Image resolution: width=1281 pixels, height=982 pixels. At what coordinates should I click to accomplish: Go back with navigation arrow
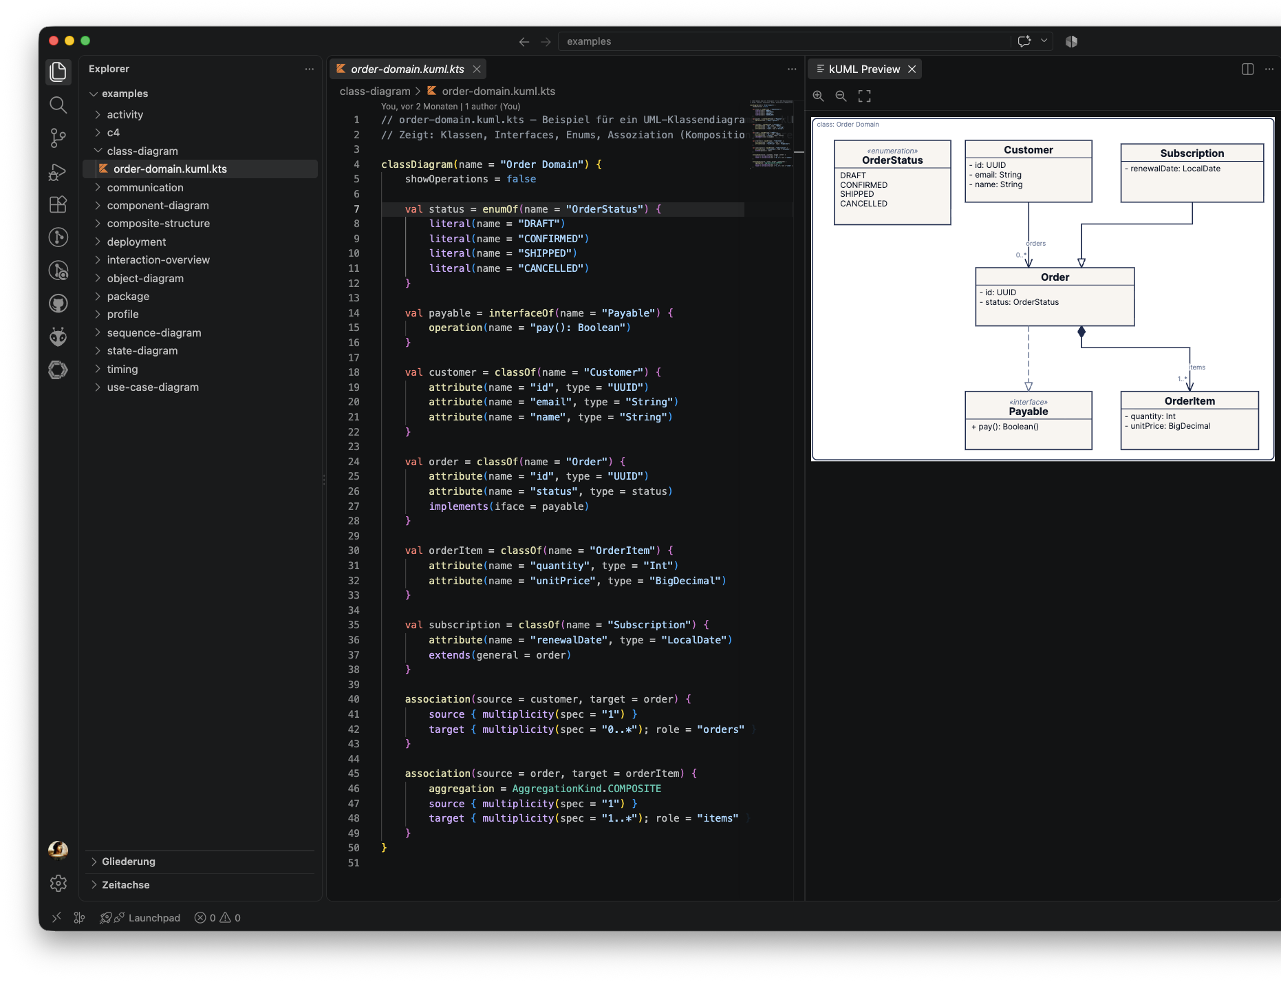[x=524, y=41]
